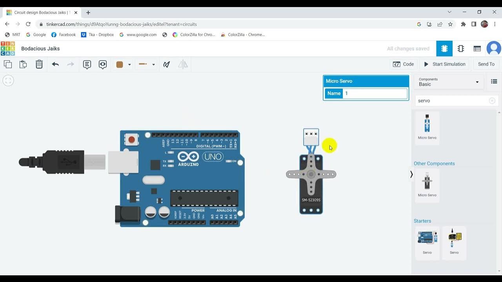Open the wire type dropdown

[147, 64]
